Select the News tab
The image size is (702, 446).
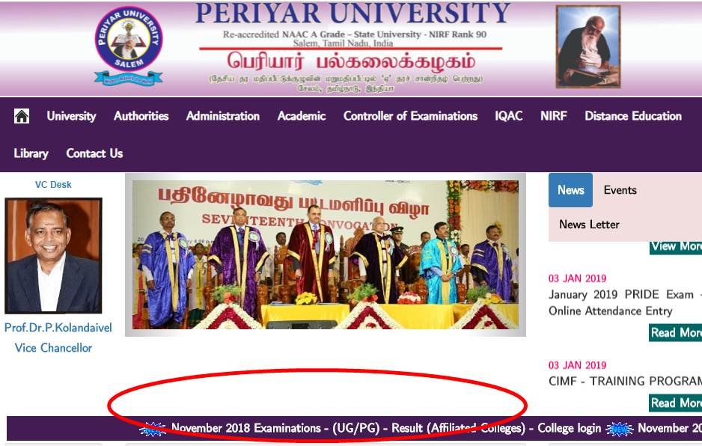(570, 190)
